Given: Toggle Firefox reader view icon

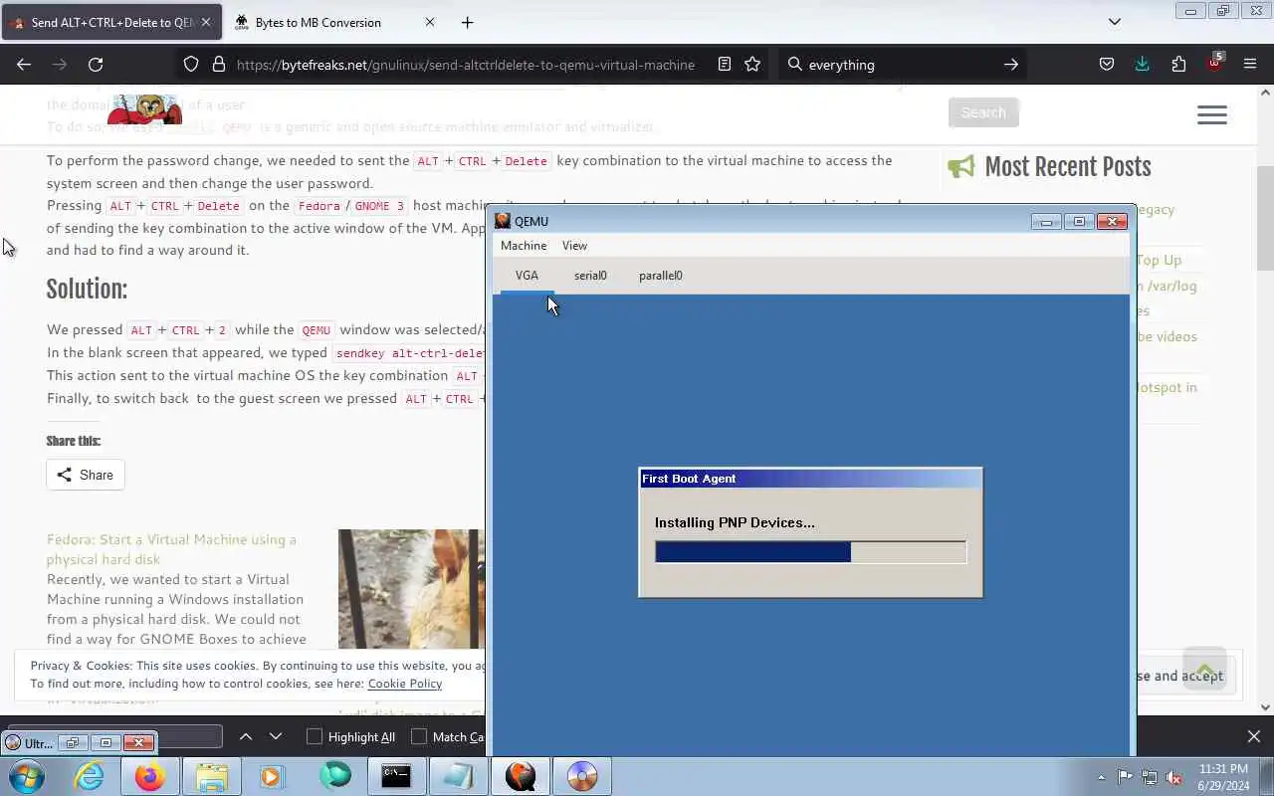Looking at the screenshot, I should 725,64.
